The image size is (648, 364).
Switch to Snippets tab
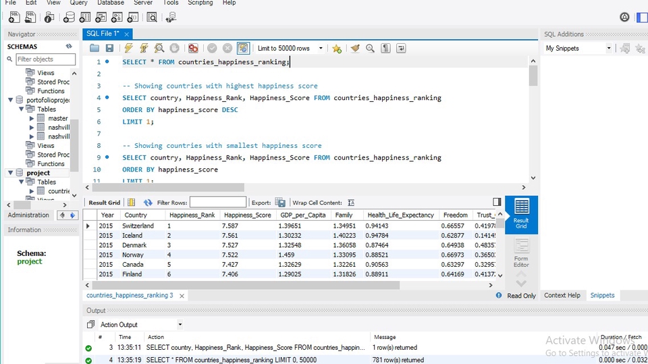[x=602, y=295]
